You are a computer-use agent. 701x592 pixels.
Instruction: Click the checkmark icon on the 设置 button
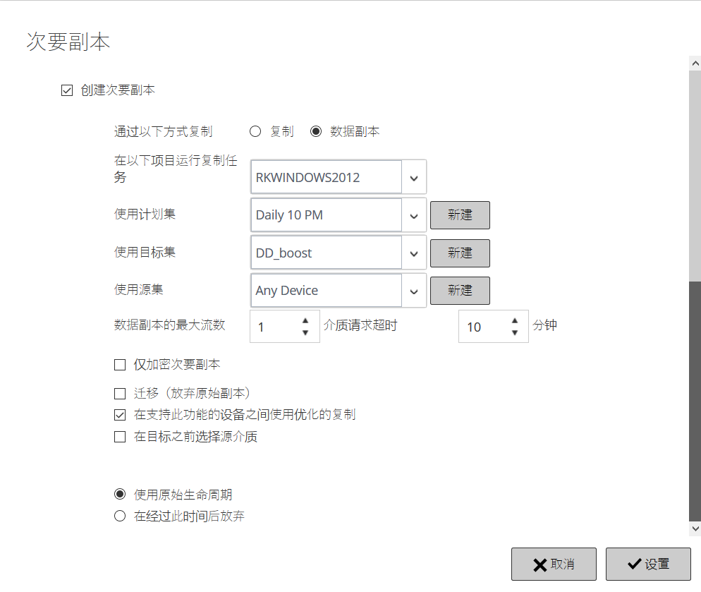pyautogui.click(x=634, y=564)
